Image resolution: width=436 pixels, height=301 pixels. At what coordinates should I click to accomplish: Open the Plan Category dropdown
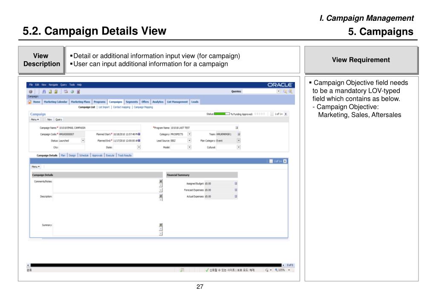239,141
